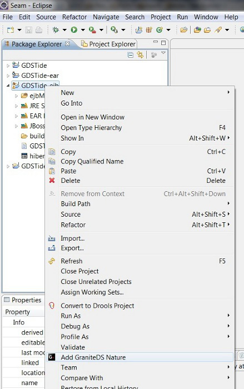Image resolution: width=244 pixels, height=389 pixels.
Task: Toggle Link with Editor arrows icon
Action: (140, 55)
